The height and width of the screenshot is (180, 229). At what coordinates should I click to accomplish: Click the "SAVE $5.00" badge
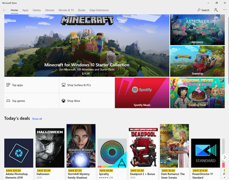(44, 171)
